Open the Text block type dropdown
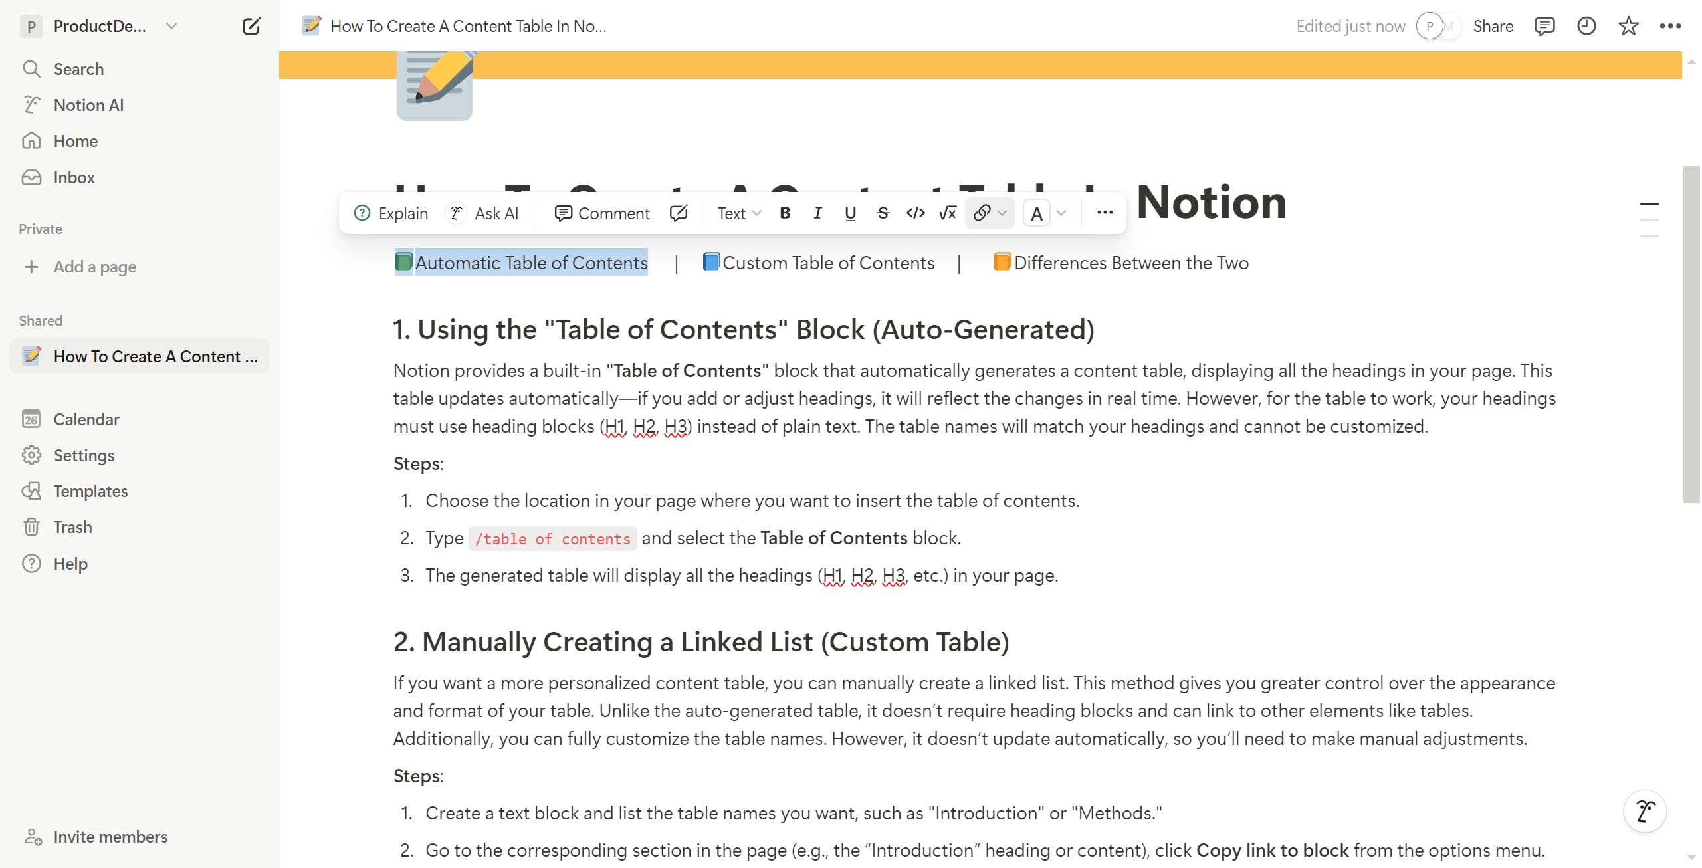The height and width of the screenshot is (868, 1702). [x=738, y=213]
